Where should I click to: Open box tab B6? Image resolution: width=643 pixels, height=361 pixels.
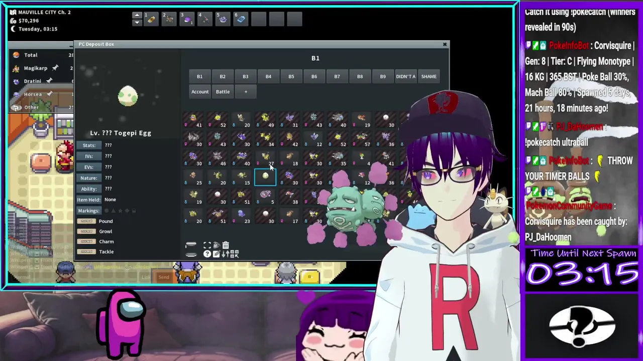point(314,76)
